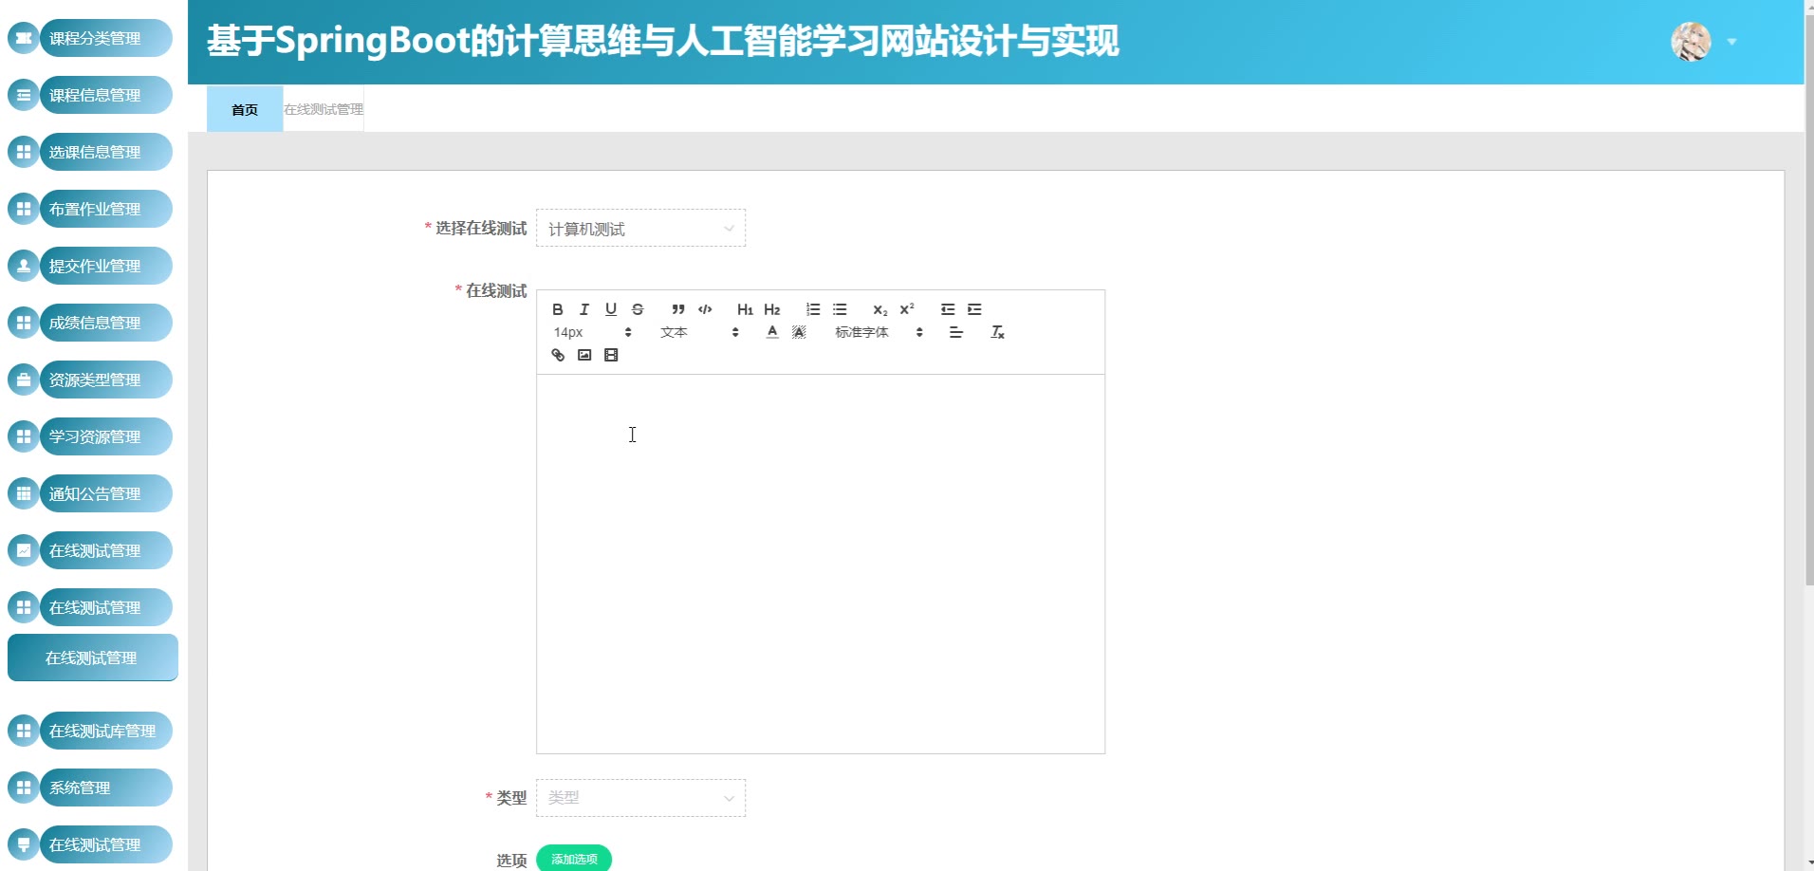Open 课程分类管理 in the sidebar

point(90,38)
